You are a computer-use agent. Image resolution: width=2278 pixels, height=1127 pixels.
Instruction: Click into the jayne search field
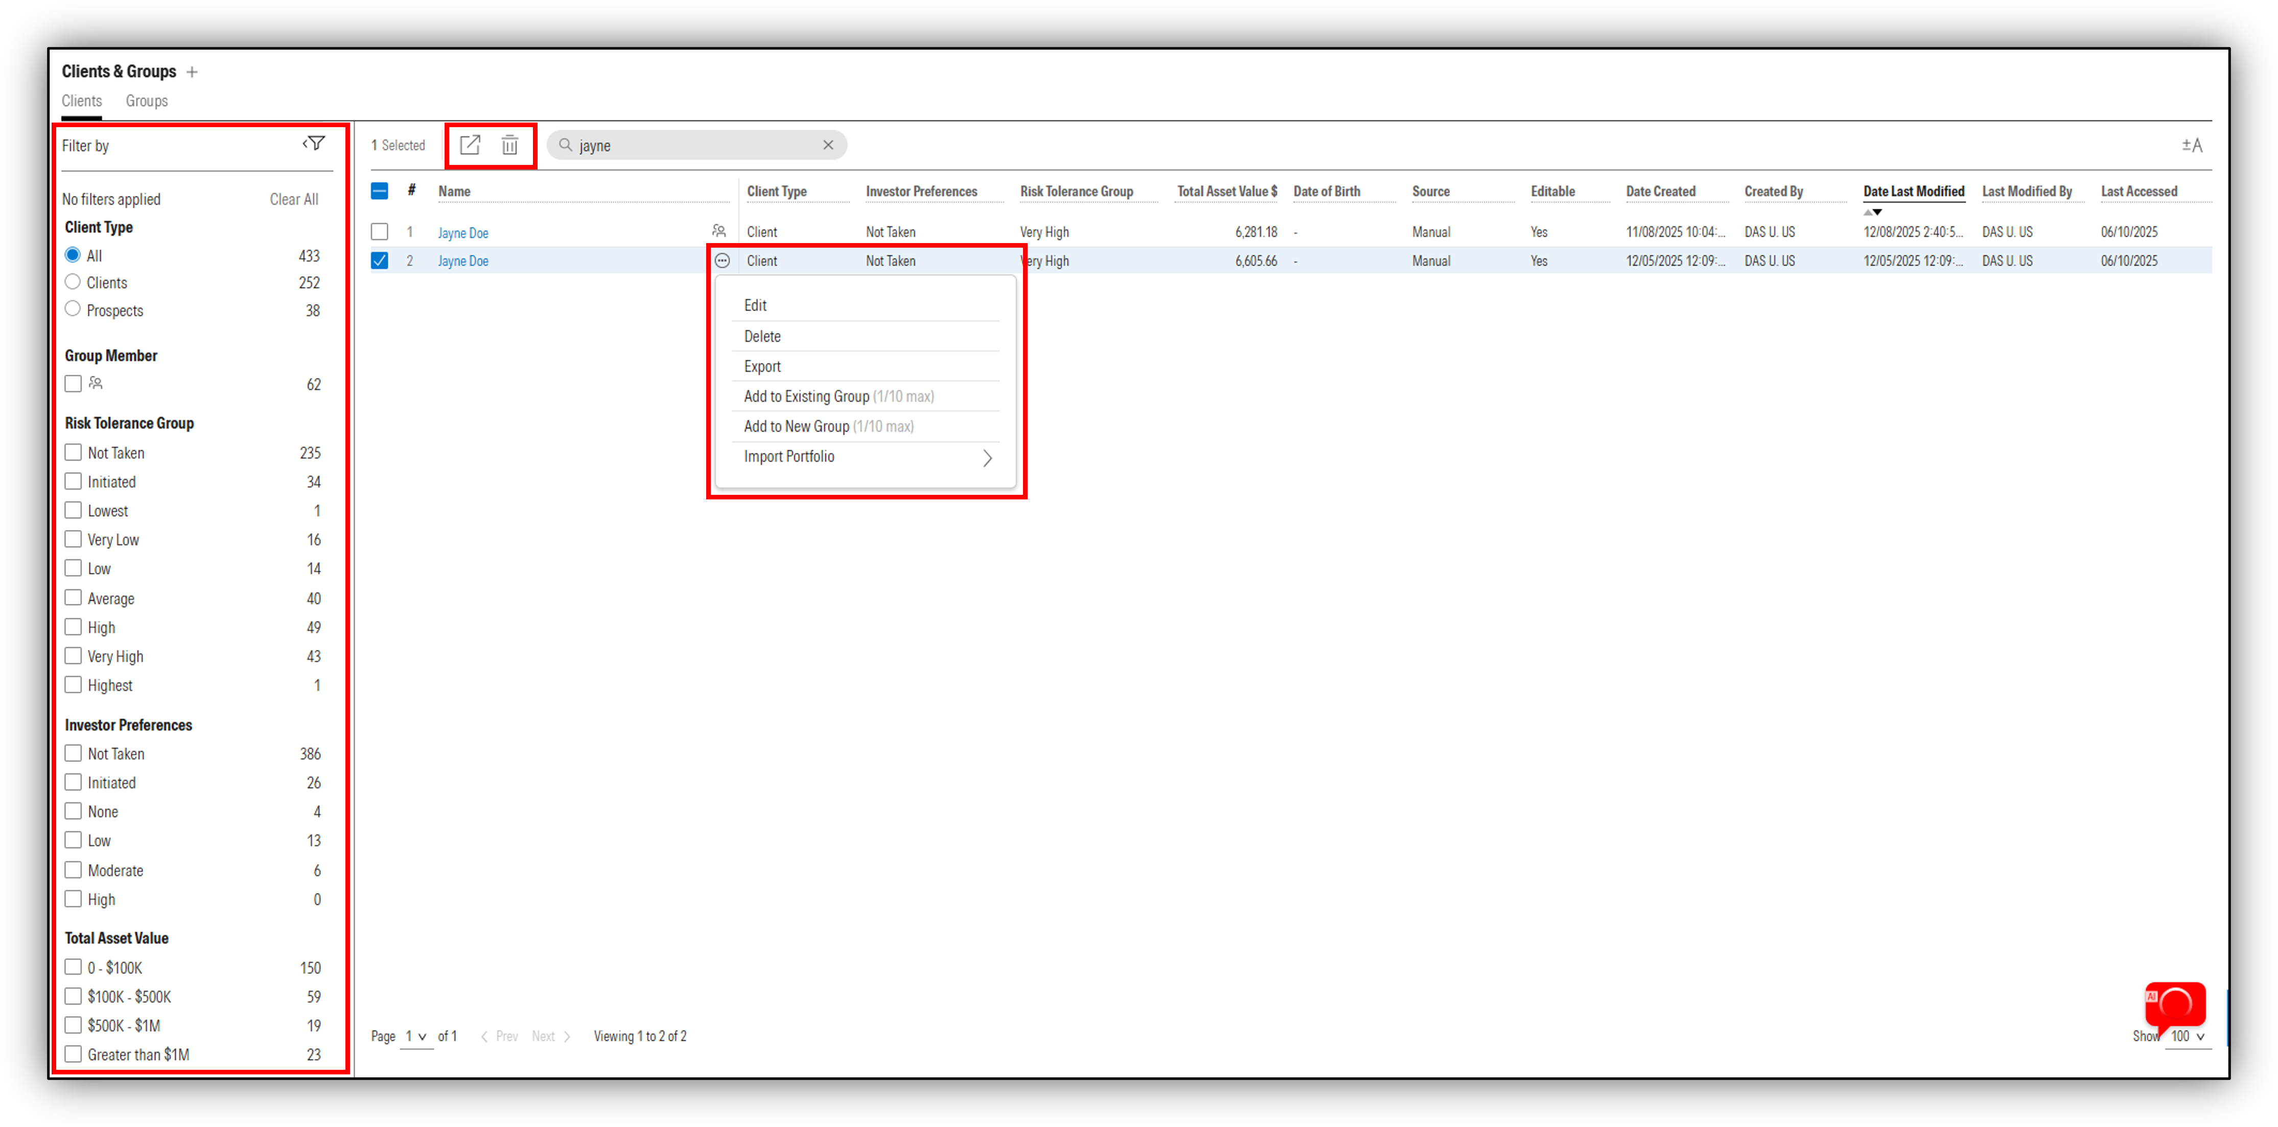tap(697, 145)
